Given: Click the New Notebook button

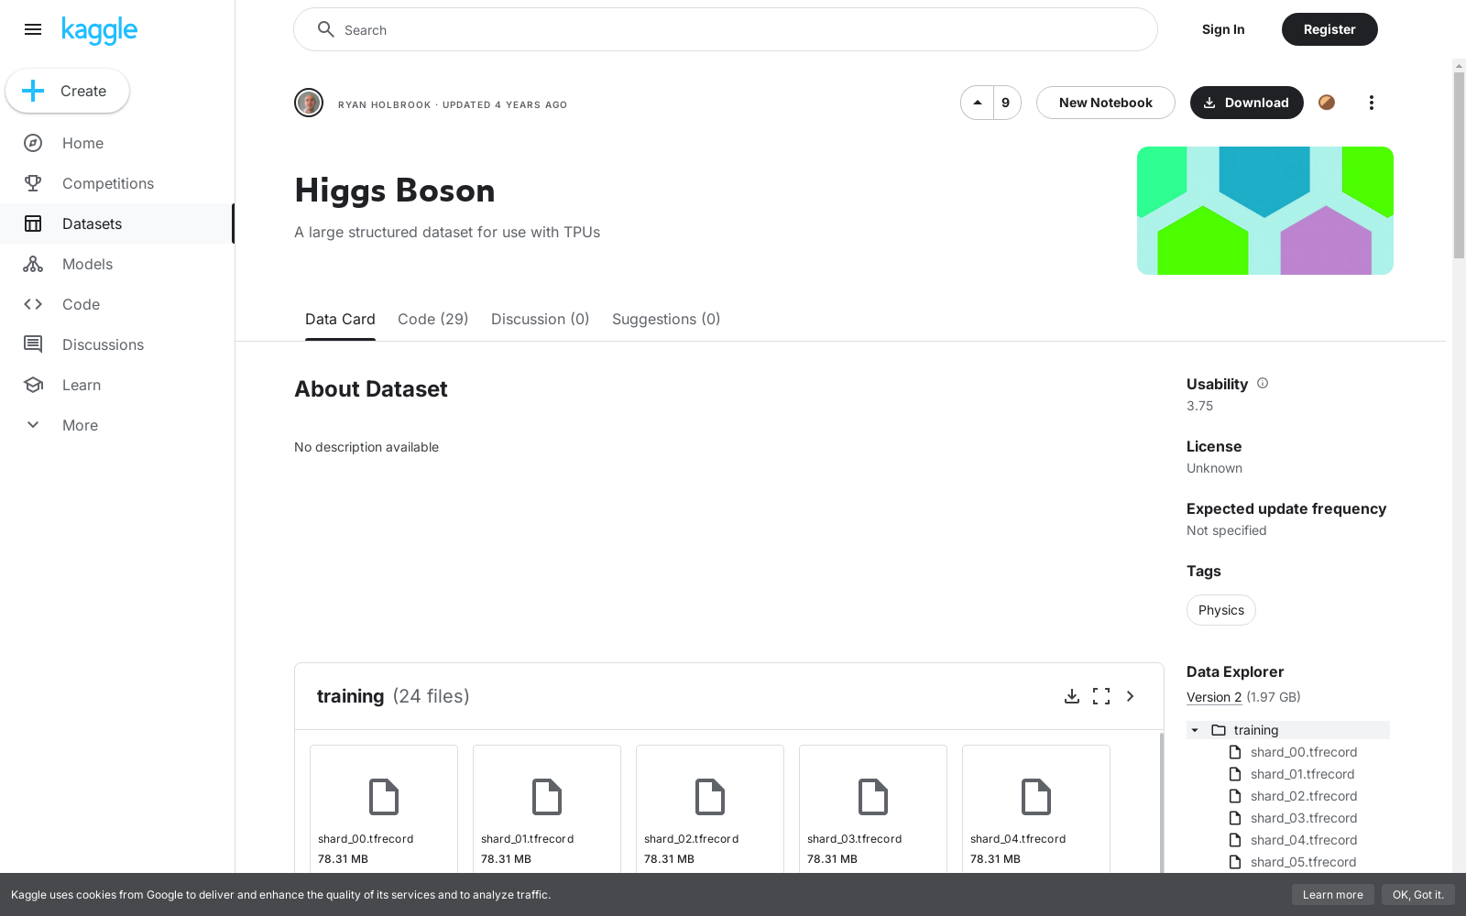Looking at the screenshot, I should coord(1106,103).
